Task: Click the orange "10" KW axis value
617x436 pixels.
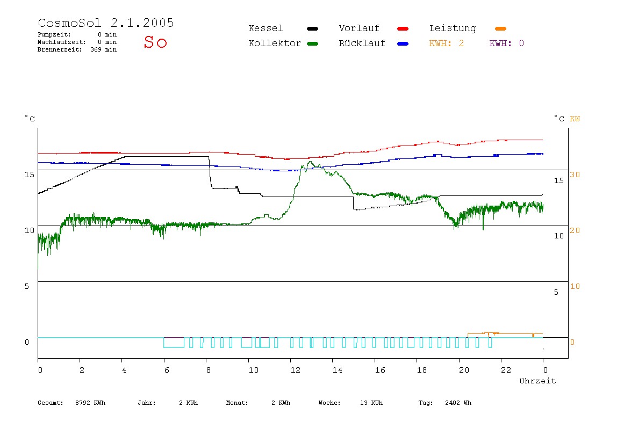Action: click(575, 286)
